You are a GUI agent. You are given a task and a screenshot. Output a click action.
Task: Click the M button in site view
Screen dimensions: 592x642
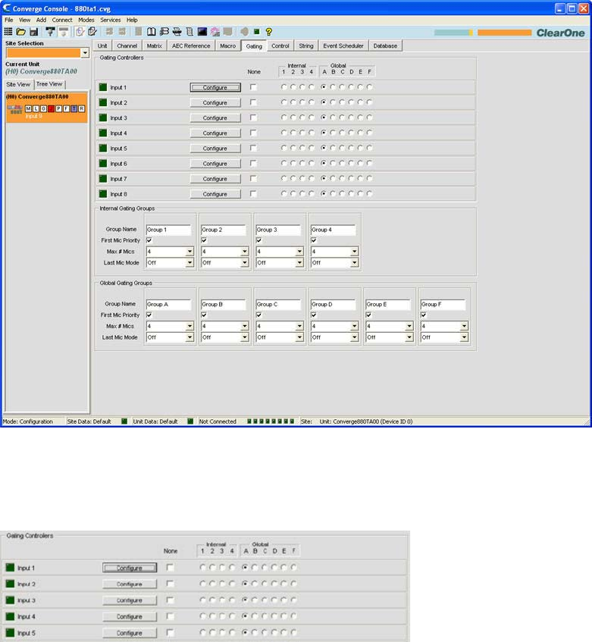coord(29,109)
